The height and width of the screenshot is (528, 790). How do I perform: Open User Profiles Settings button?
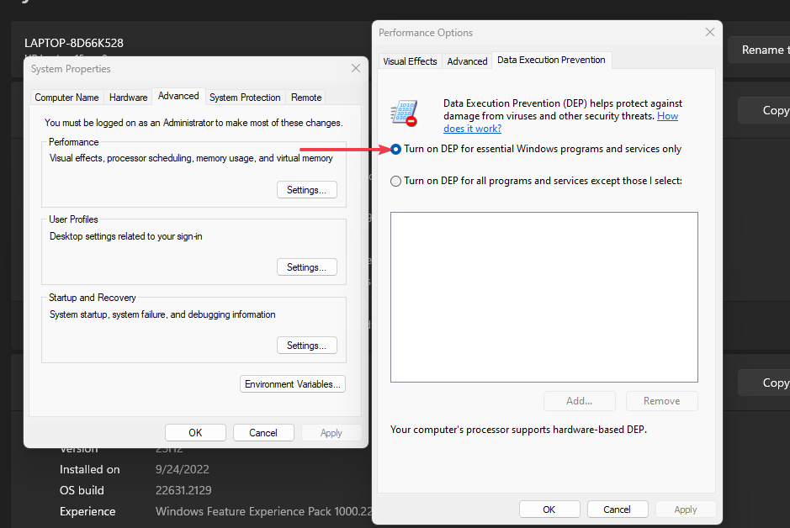click(x=306, y=267)
